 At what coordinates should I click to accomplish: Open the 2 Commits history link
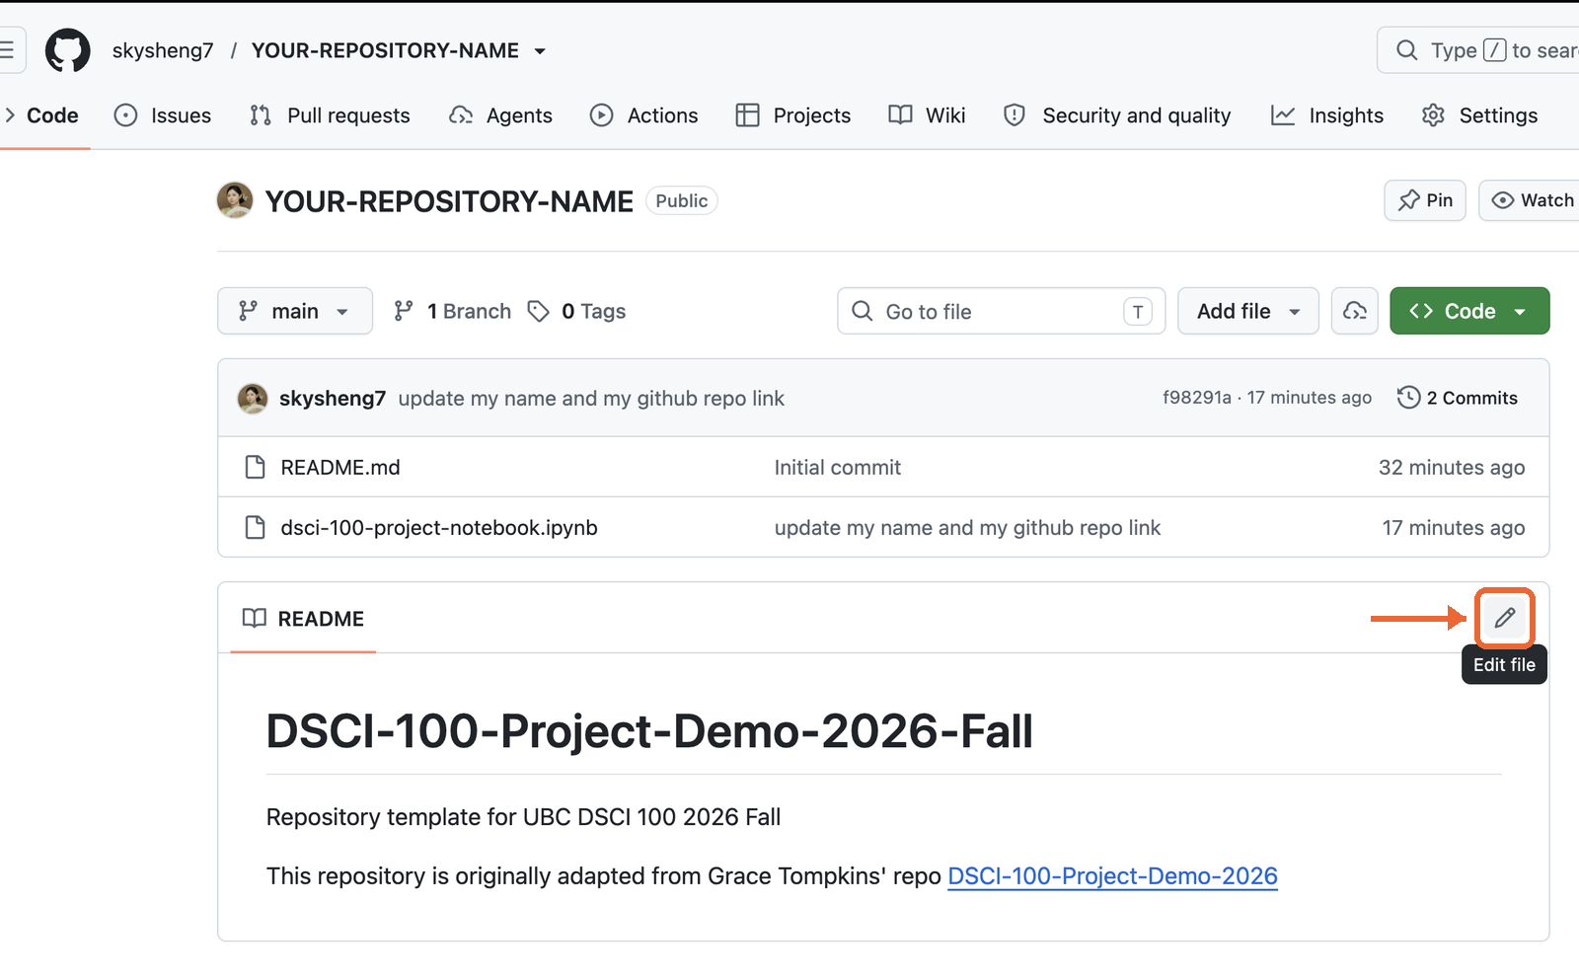click(x=1458, y=398)
